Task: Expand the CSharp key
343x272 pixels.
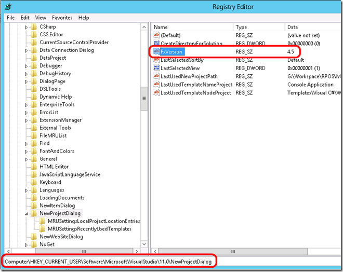Action: click(x=27, y=28)
